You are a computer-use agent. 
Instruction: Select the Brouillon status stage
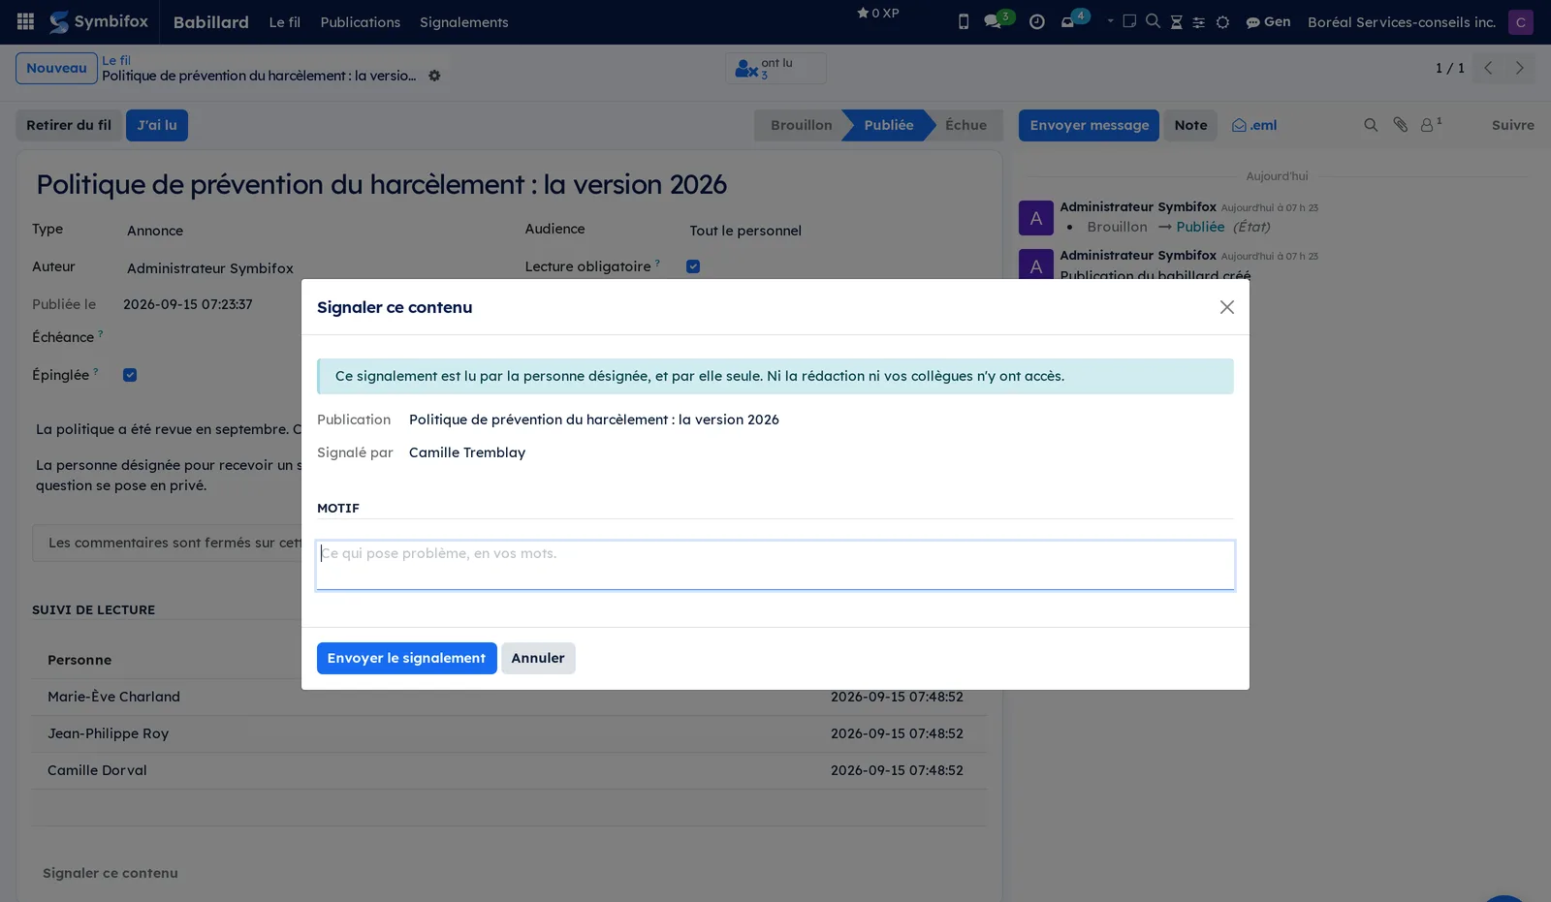[x=801, y=125]
